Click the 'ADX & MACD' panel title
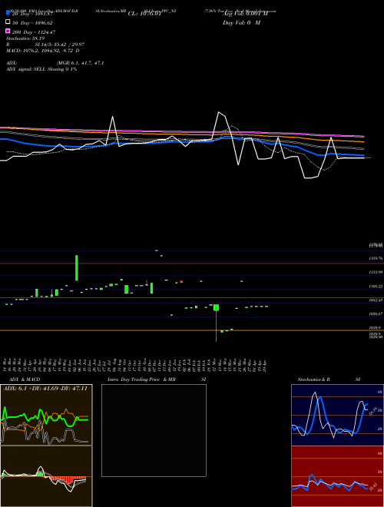The image size is (384, 507). point(25,379)
